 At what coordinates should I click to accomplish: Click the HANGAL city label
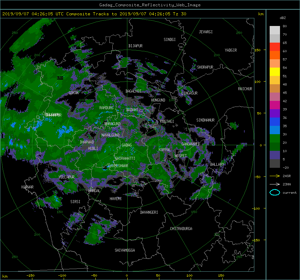pos(94,191)
